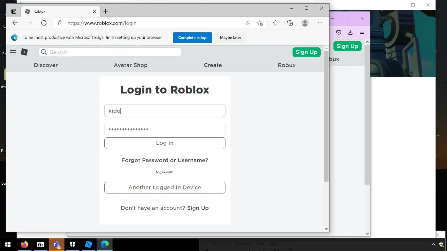Click the Log In button

pyautogui.click(x=165, y=143)
